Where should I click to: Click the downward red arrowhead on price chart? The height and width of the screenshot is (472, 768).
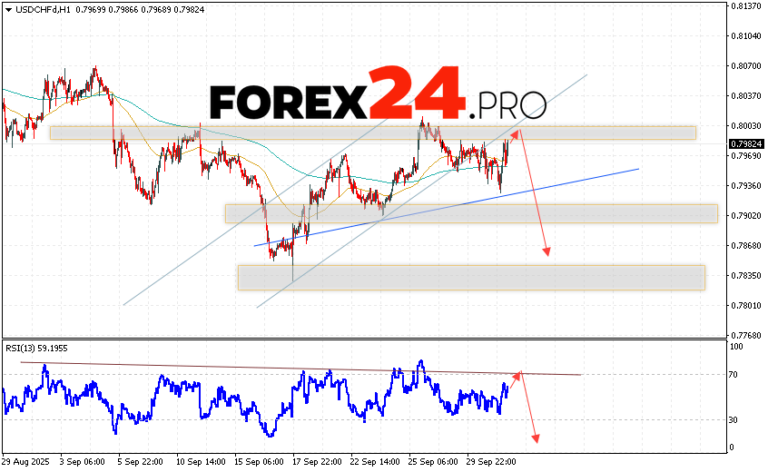point(546,251)
